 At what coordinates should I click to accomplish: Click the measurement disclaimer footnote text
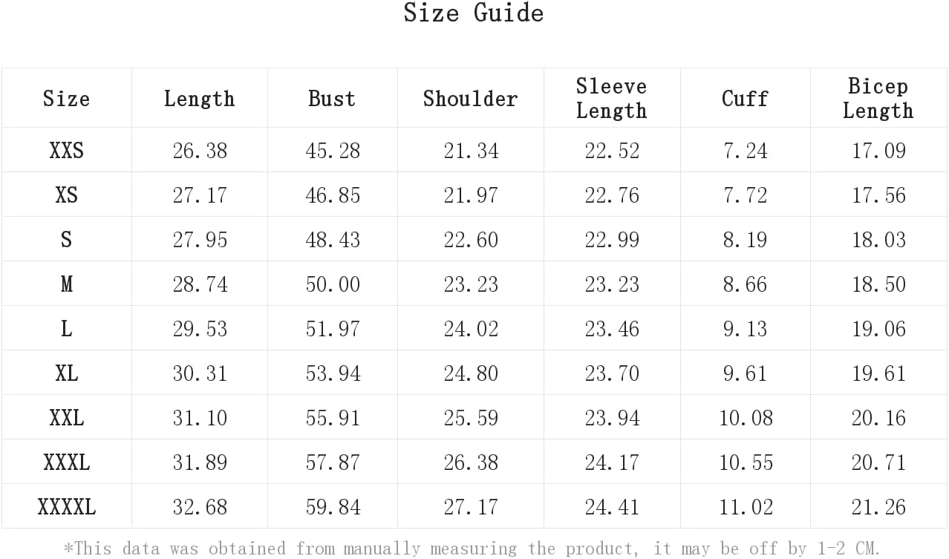(x=472, y=549)
